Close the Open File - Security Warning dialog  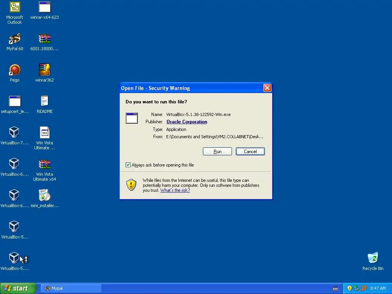coord(267,88)
